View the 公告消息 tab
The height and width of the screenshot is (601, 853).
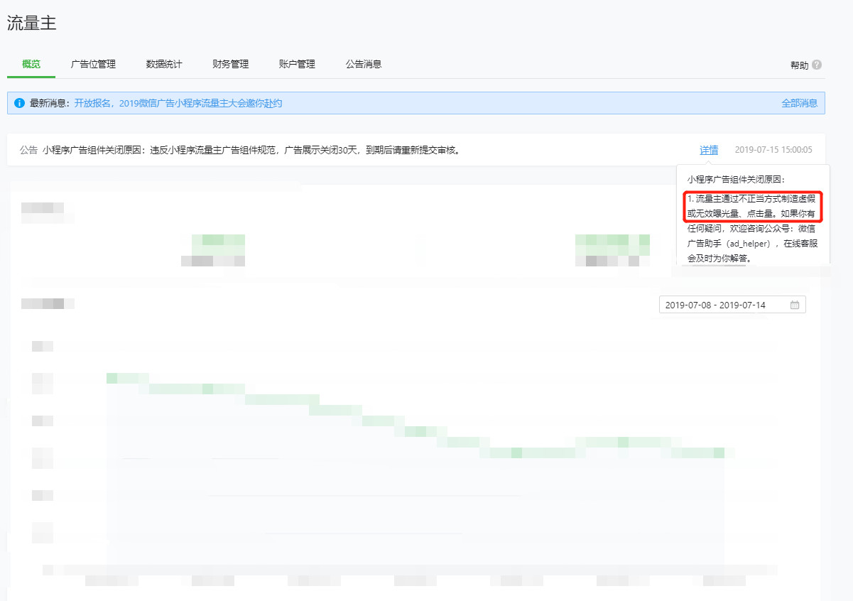(364, 64)
